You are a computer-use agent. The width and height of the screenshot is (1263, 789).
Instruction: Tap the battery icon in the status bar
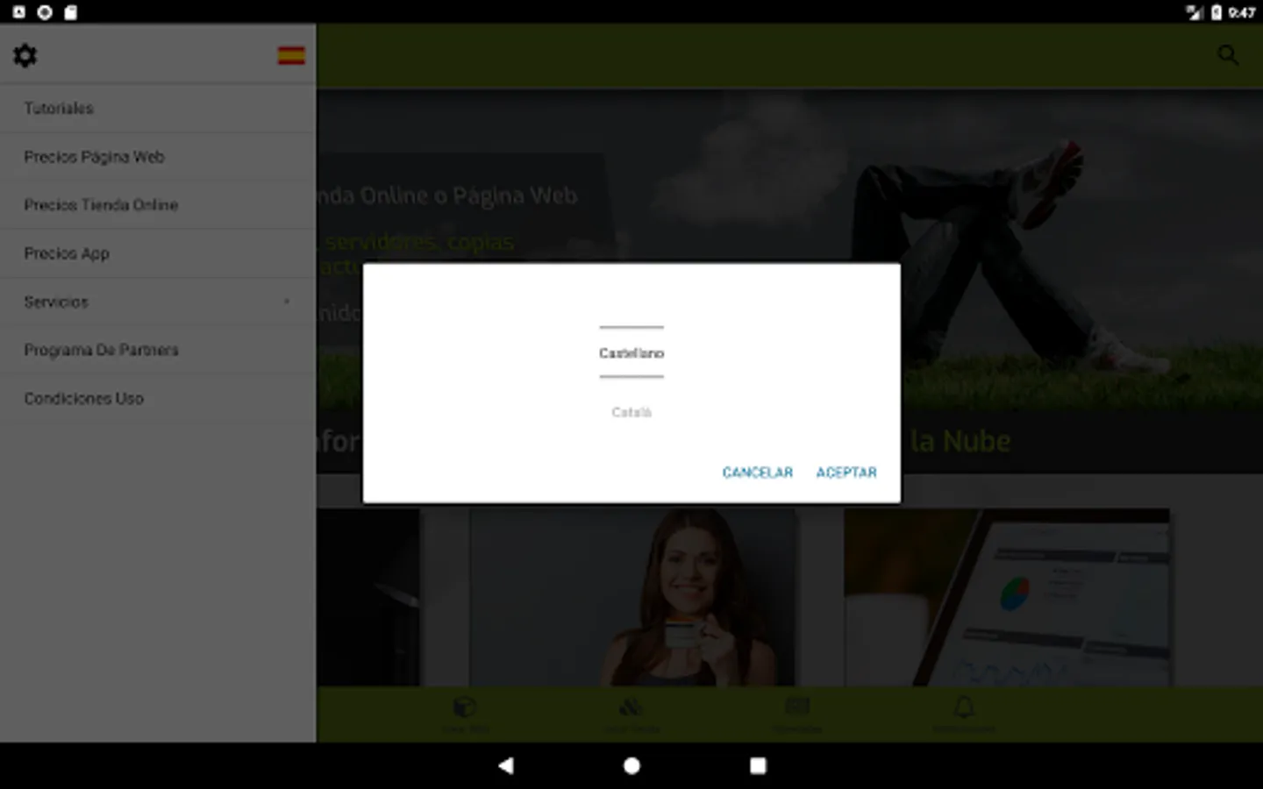coord(1217,12)
